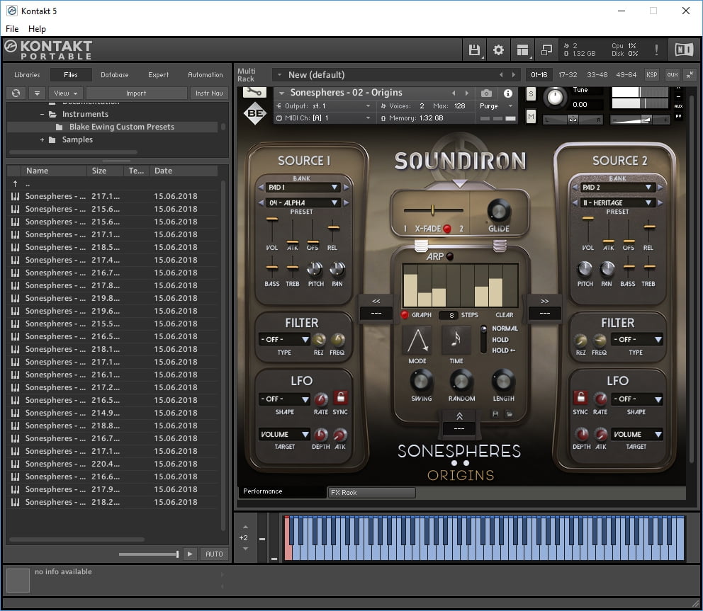Open Source 2 bank PAD 2 dropdown
This screenshot has height=611, width=703.
[617, 187]
